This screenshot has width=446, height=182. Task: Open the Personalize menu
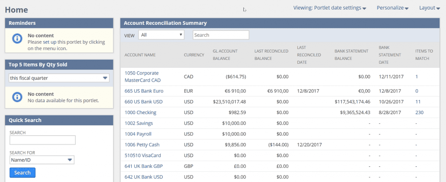click(x=392, y=8)
